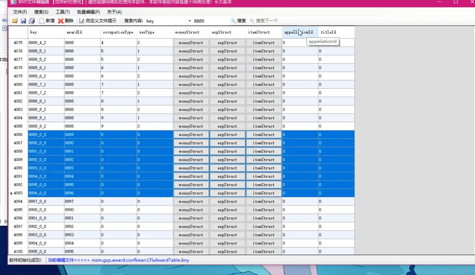The width and height of the screenshot is (475, 275).
Task: Click expStruct button in row 4090
Action: tap(227, 168)
